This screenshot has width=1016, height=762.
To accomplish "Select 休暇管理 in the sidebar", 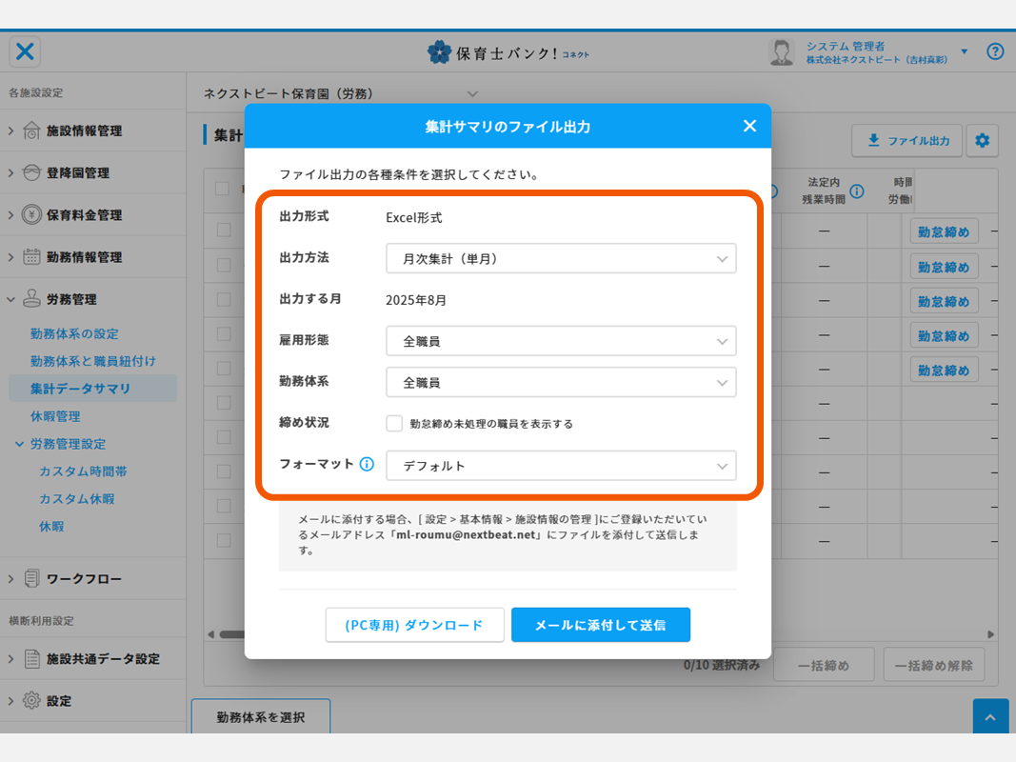I will (55, 416).
